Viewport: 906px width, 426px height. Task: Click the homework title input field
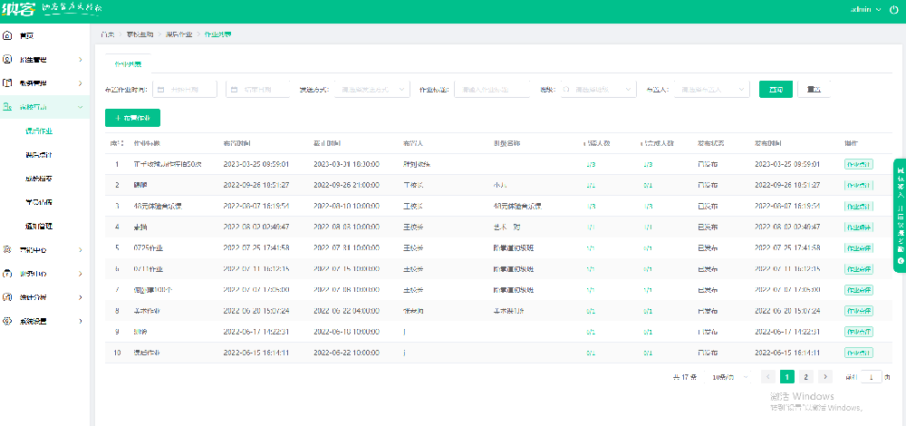coord(492,90)
